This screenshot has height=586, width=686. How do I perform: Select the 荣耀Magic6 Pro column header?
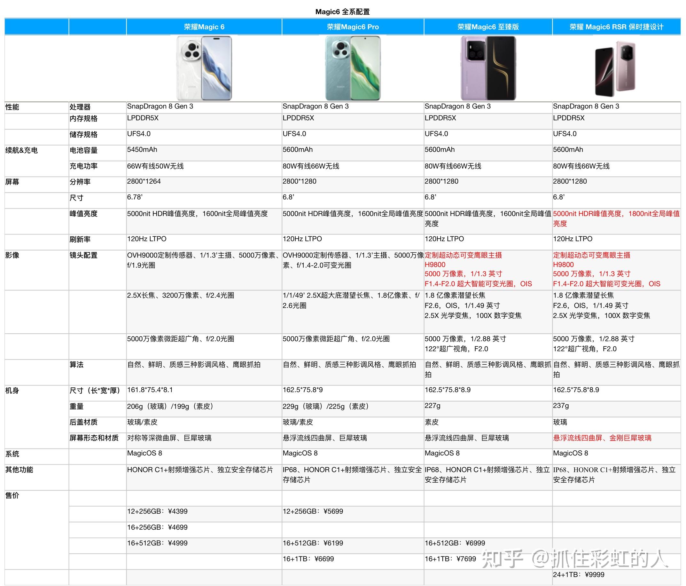click(353, 27)
